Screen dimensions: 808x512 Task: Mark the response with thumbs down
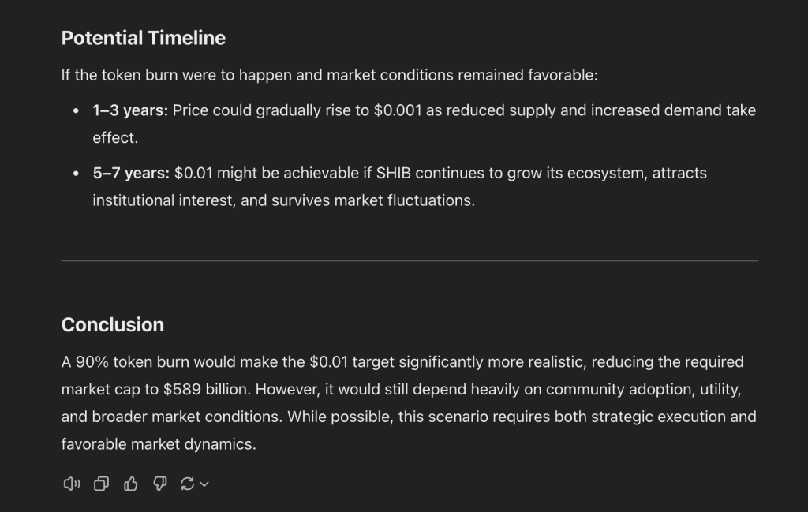coord(159,484)
